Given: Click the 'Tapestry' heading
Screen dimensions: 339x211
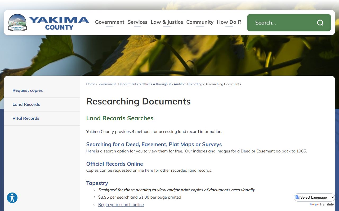Looking at the screenshot, I should coord(97,183).
